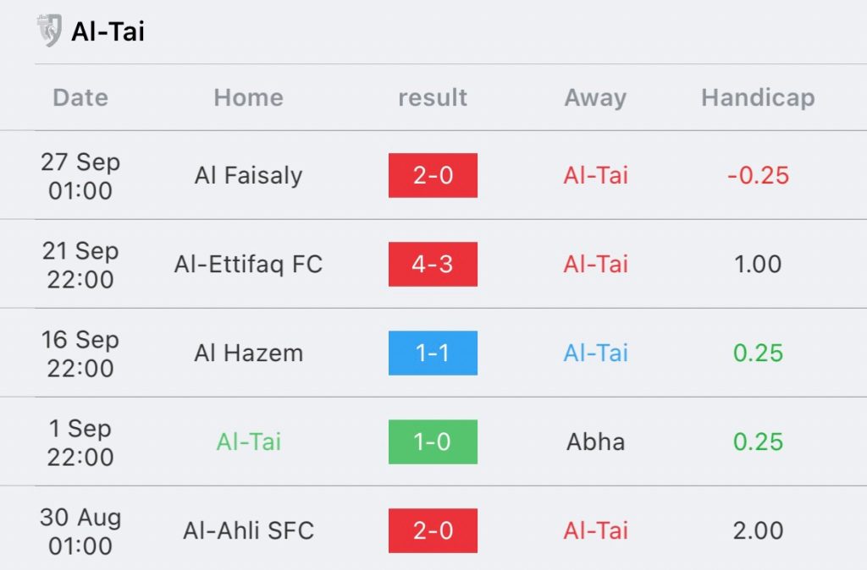
Task: Open the Al-Tai team title
Action: pos(108,31)
